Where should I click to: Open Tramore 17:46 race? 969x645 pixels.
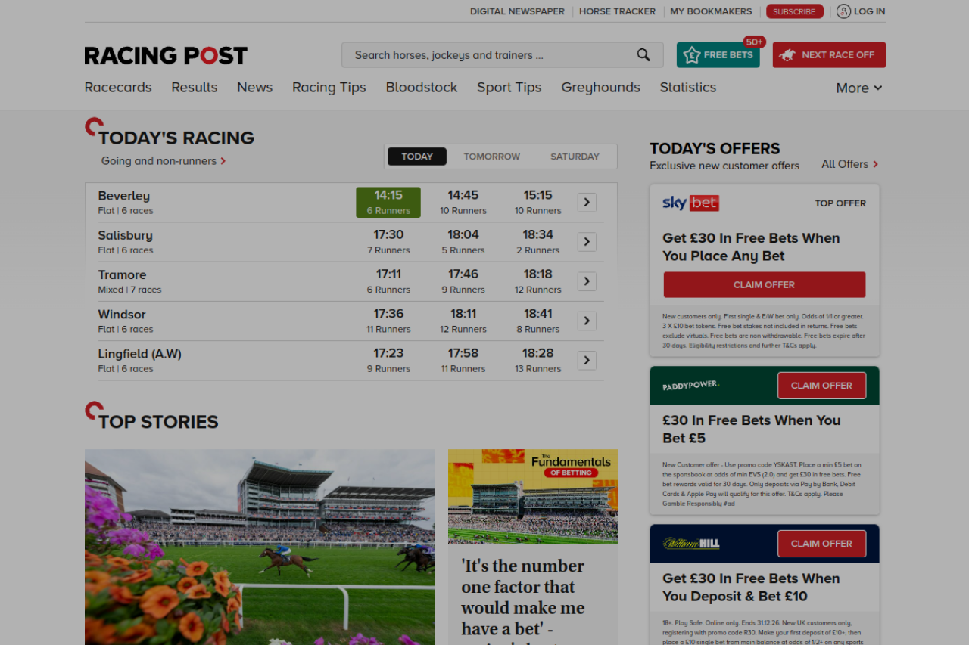(x=463, y=281)
